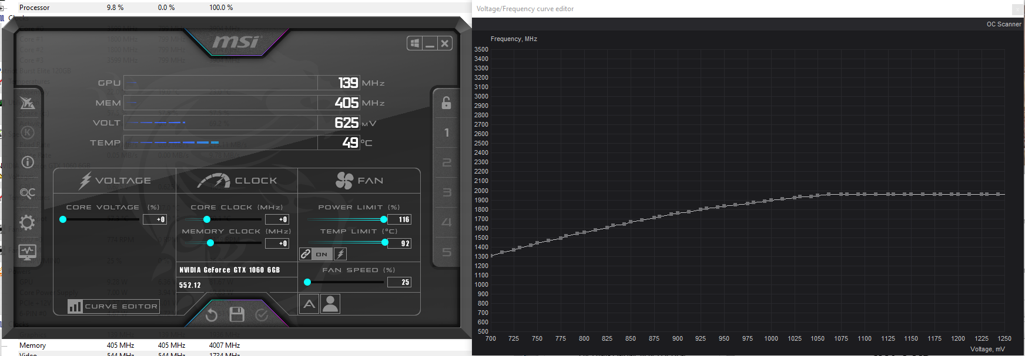Image resolution: width=1025 pixels, height=356 pixels.
Task: Click the Fan Speed slider handle
Action: coord(307,282)
